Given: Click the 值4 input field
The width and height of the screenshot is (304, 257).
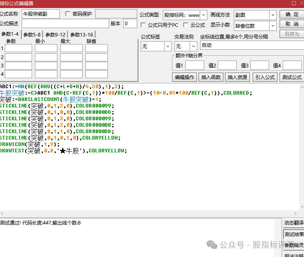Looking at the screenshot, I should tap(292, 65).
